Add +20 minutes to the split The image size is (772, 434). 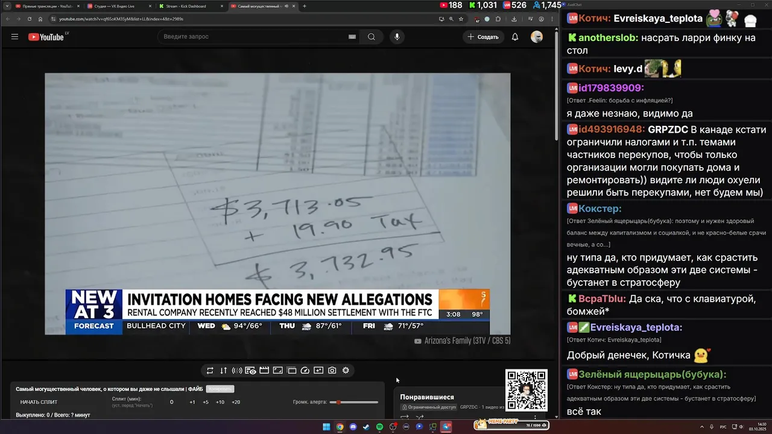(236, 402)
